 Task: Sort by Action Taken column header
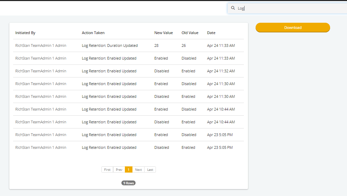click(x=93, y=33)
